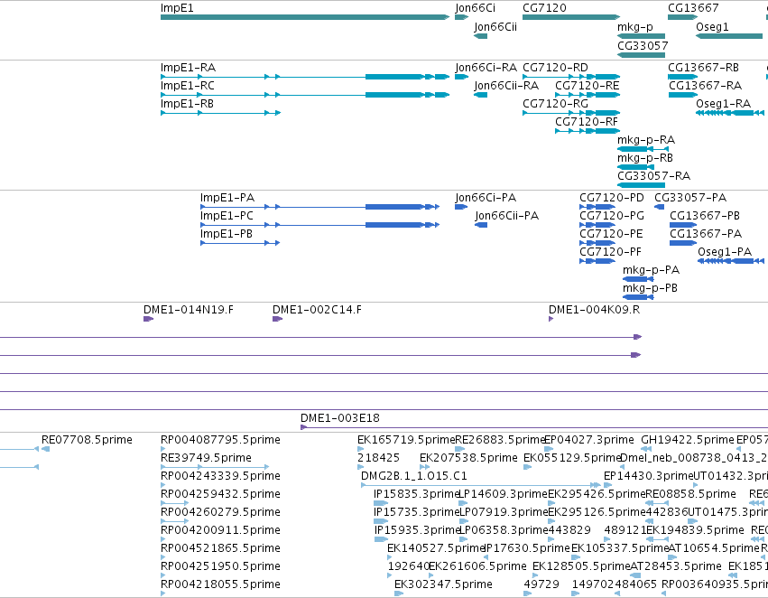Select the ImpE1-PA protein feature
This screenshot has width=768, height=598.
click(x=319, y=207)
